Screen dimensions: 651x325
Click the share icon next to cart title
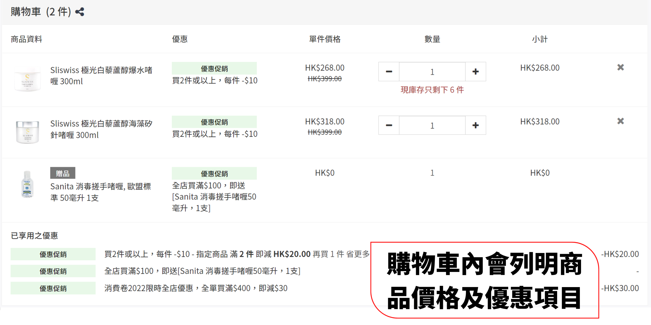tap(80, 12)
